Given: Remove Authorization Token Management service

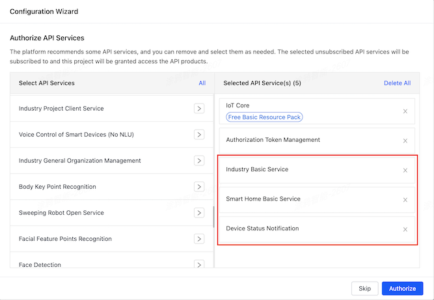Looking at the screenshot, I should pyautogui.click(x=405, y=141).
